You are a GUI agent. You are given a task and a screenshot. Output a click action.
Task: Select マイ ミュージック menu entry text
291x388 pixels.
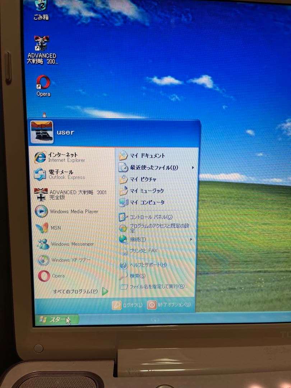point(147,191)
